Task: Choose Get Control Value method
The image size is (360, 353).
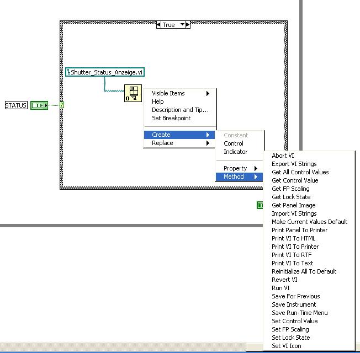Action: 295,180
